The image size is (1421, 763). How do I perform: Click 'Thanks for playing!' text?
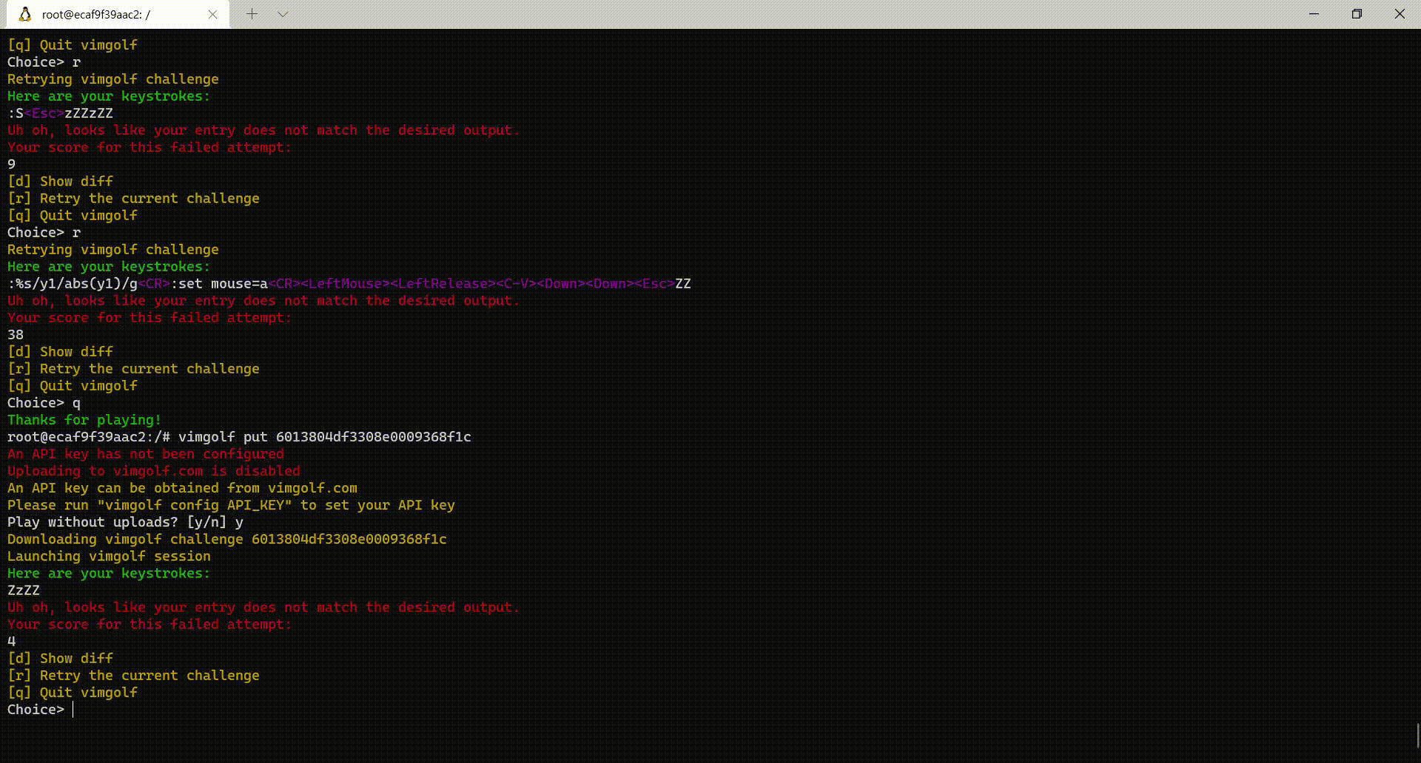84,420
